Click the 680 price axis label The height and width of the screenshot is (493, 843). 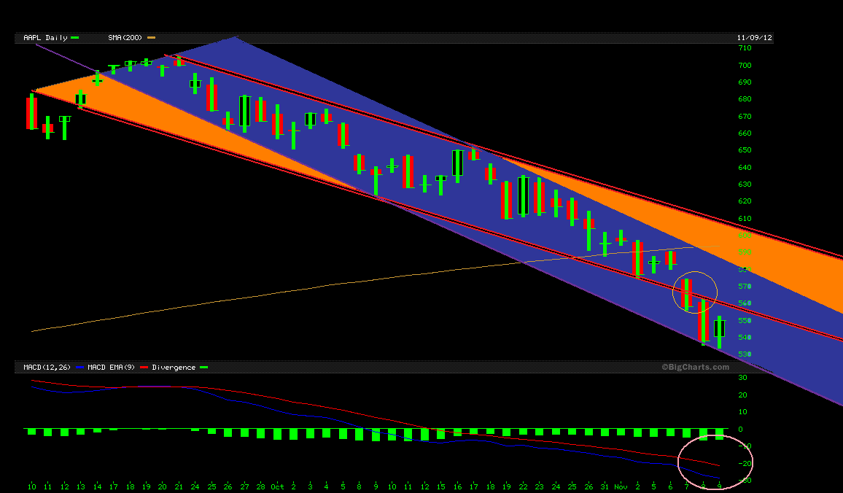(x=745, y=99)
